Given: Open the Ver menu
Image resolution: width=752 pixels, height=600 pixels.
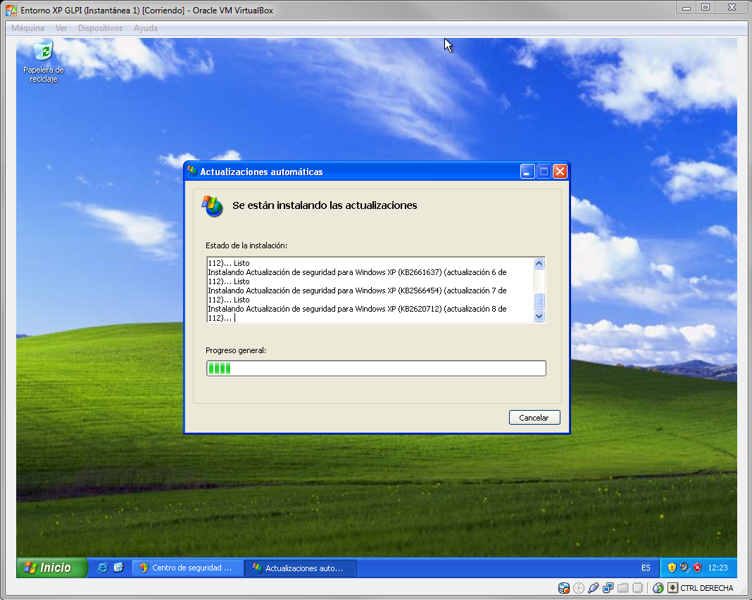Looking at the screenshot, I should [x=61, y=28].
